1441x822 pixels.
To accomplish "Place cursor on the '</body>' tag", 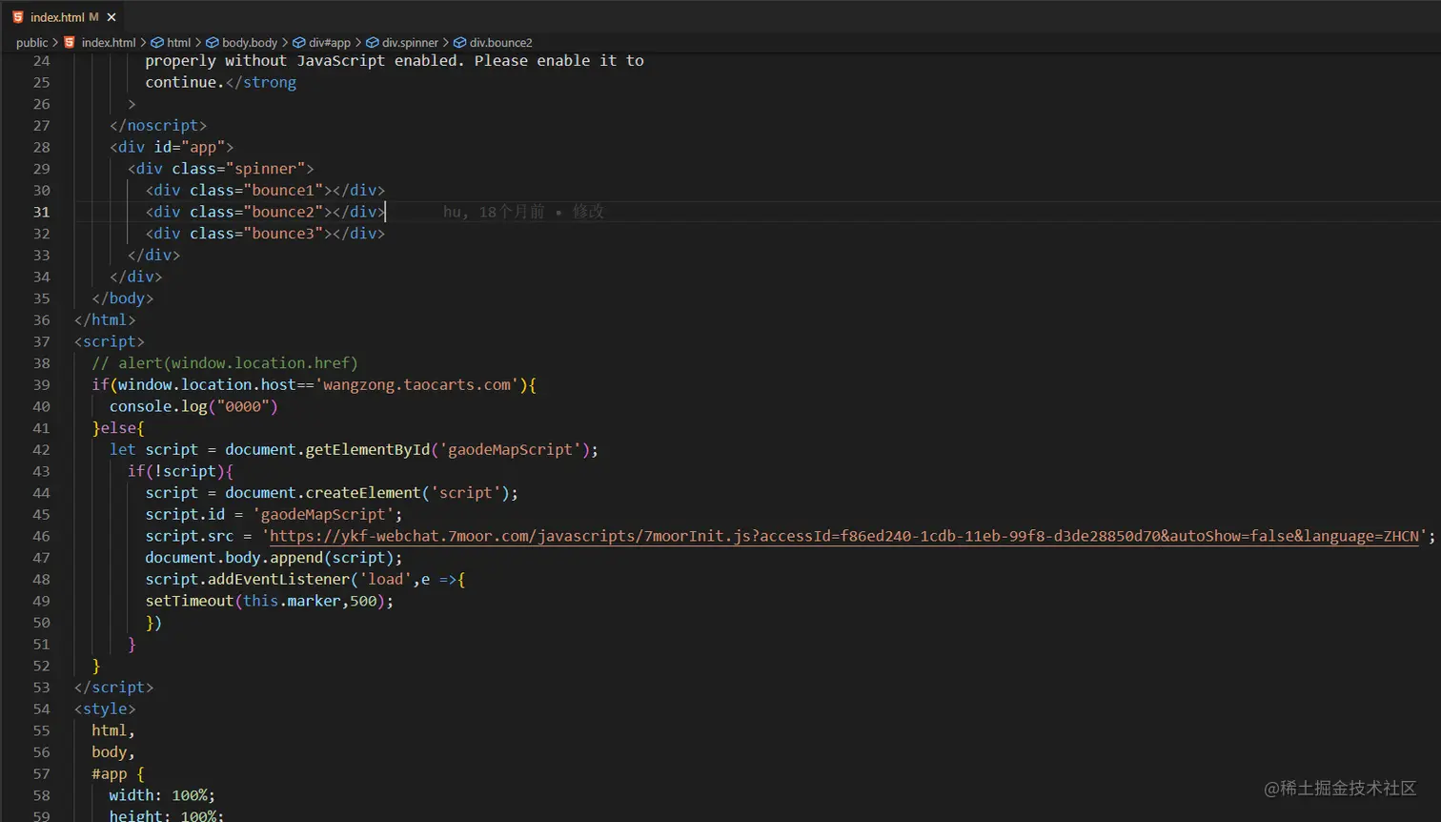I will pos(123,298).
